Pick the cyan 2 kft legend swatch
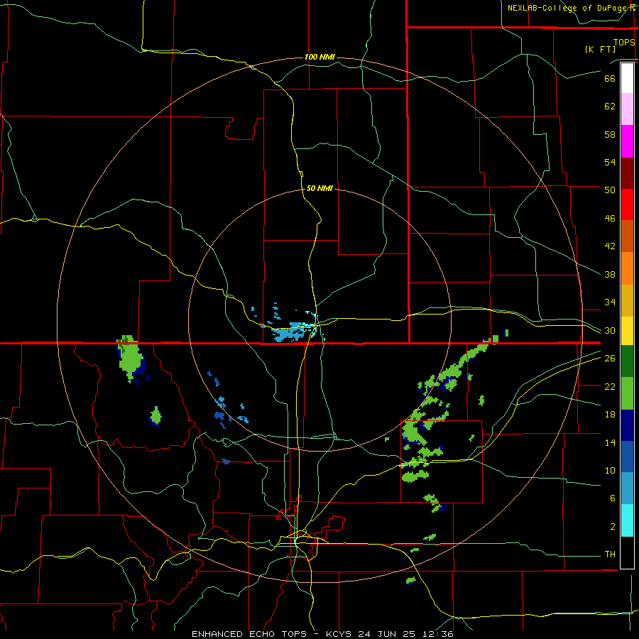Screen dimensions: 639x639 coord(627,521)
